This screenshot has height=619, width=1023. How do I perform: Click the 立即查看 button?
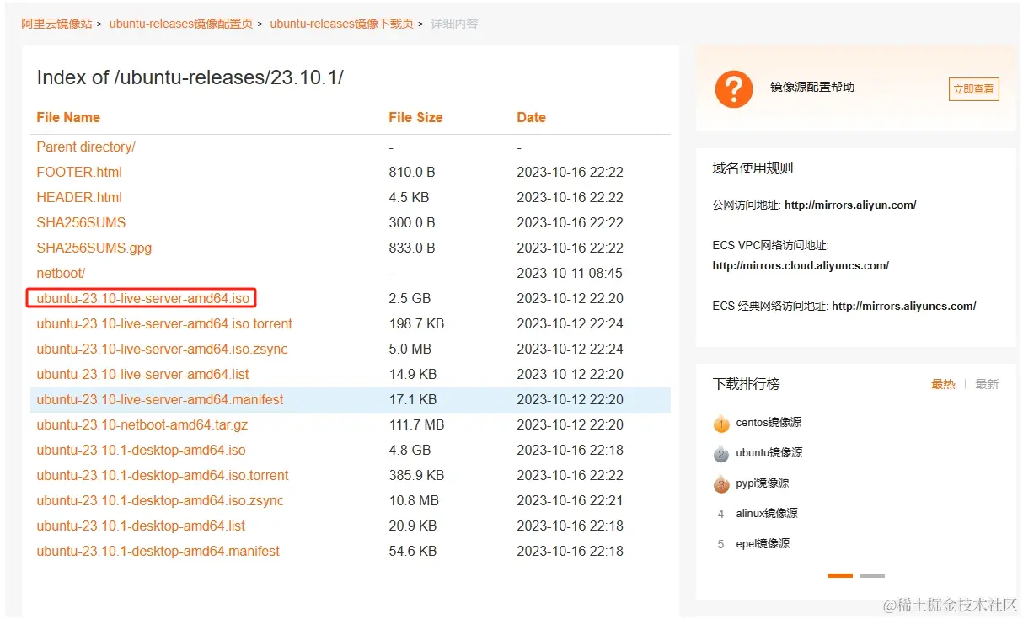[x=973, y=88]
